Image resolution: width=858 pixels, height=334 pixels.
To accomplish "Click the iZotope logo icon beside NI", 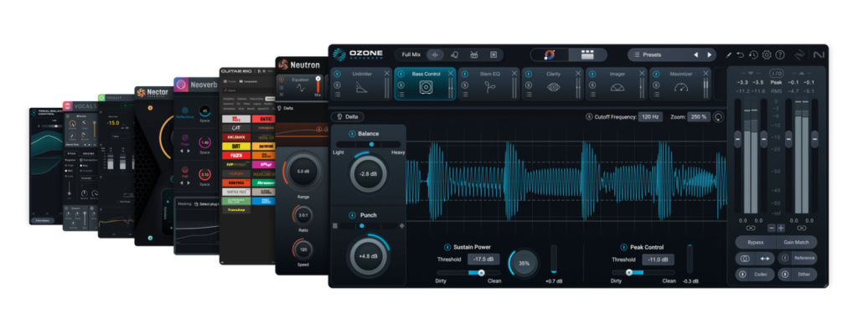I will (x=800, y=54).
